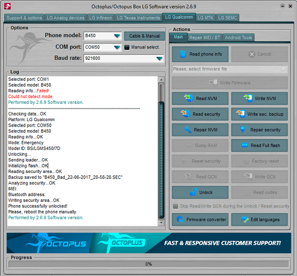Screen dimensions: 297x276
Task: Click the Read codes button
Action: pos(259,193)
